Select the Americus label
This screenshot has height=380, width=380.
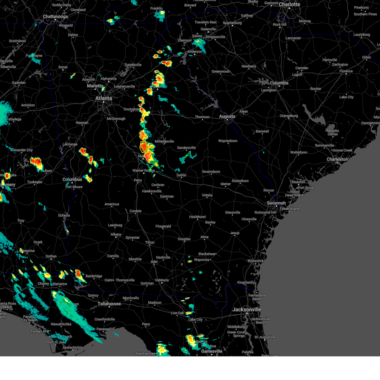point(112,204)
